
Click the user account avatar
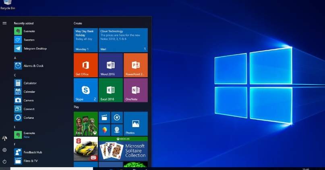pos(4,138)
